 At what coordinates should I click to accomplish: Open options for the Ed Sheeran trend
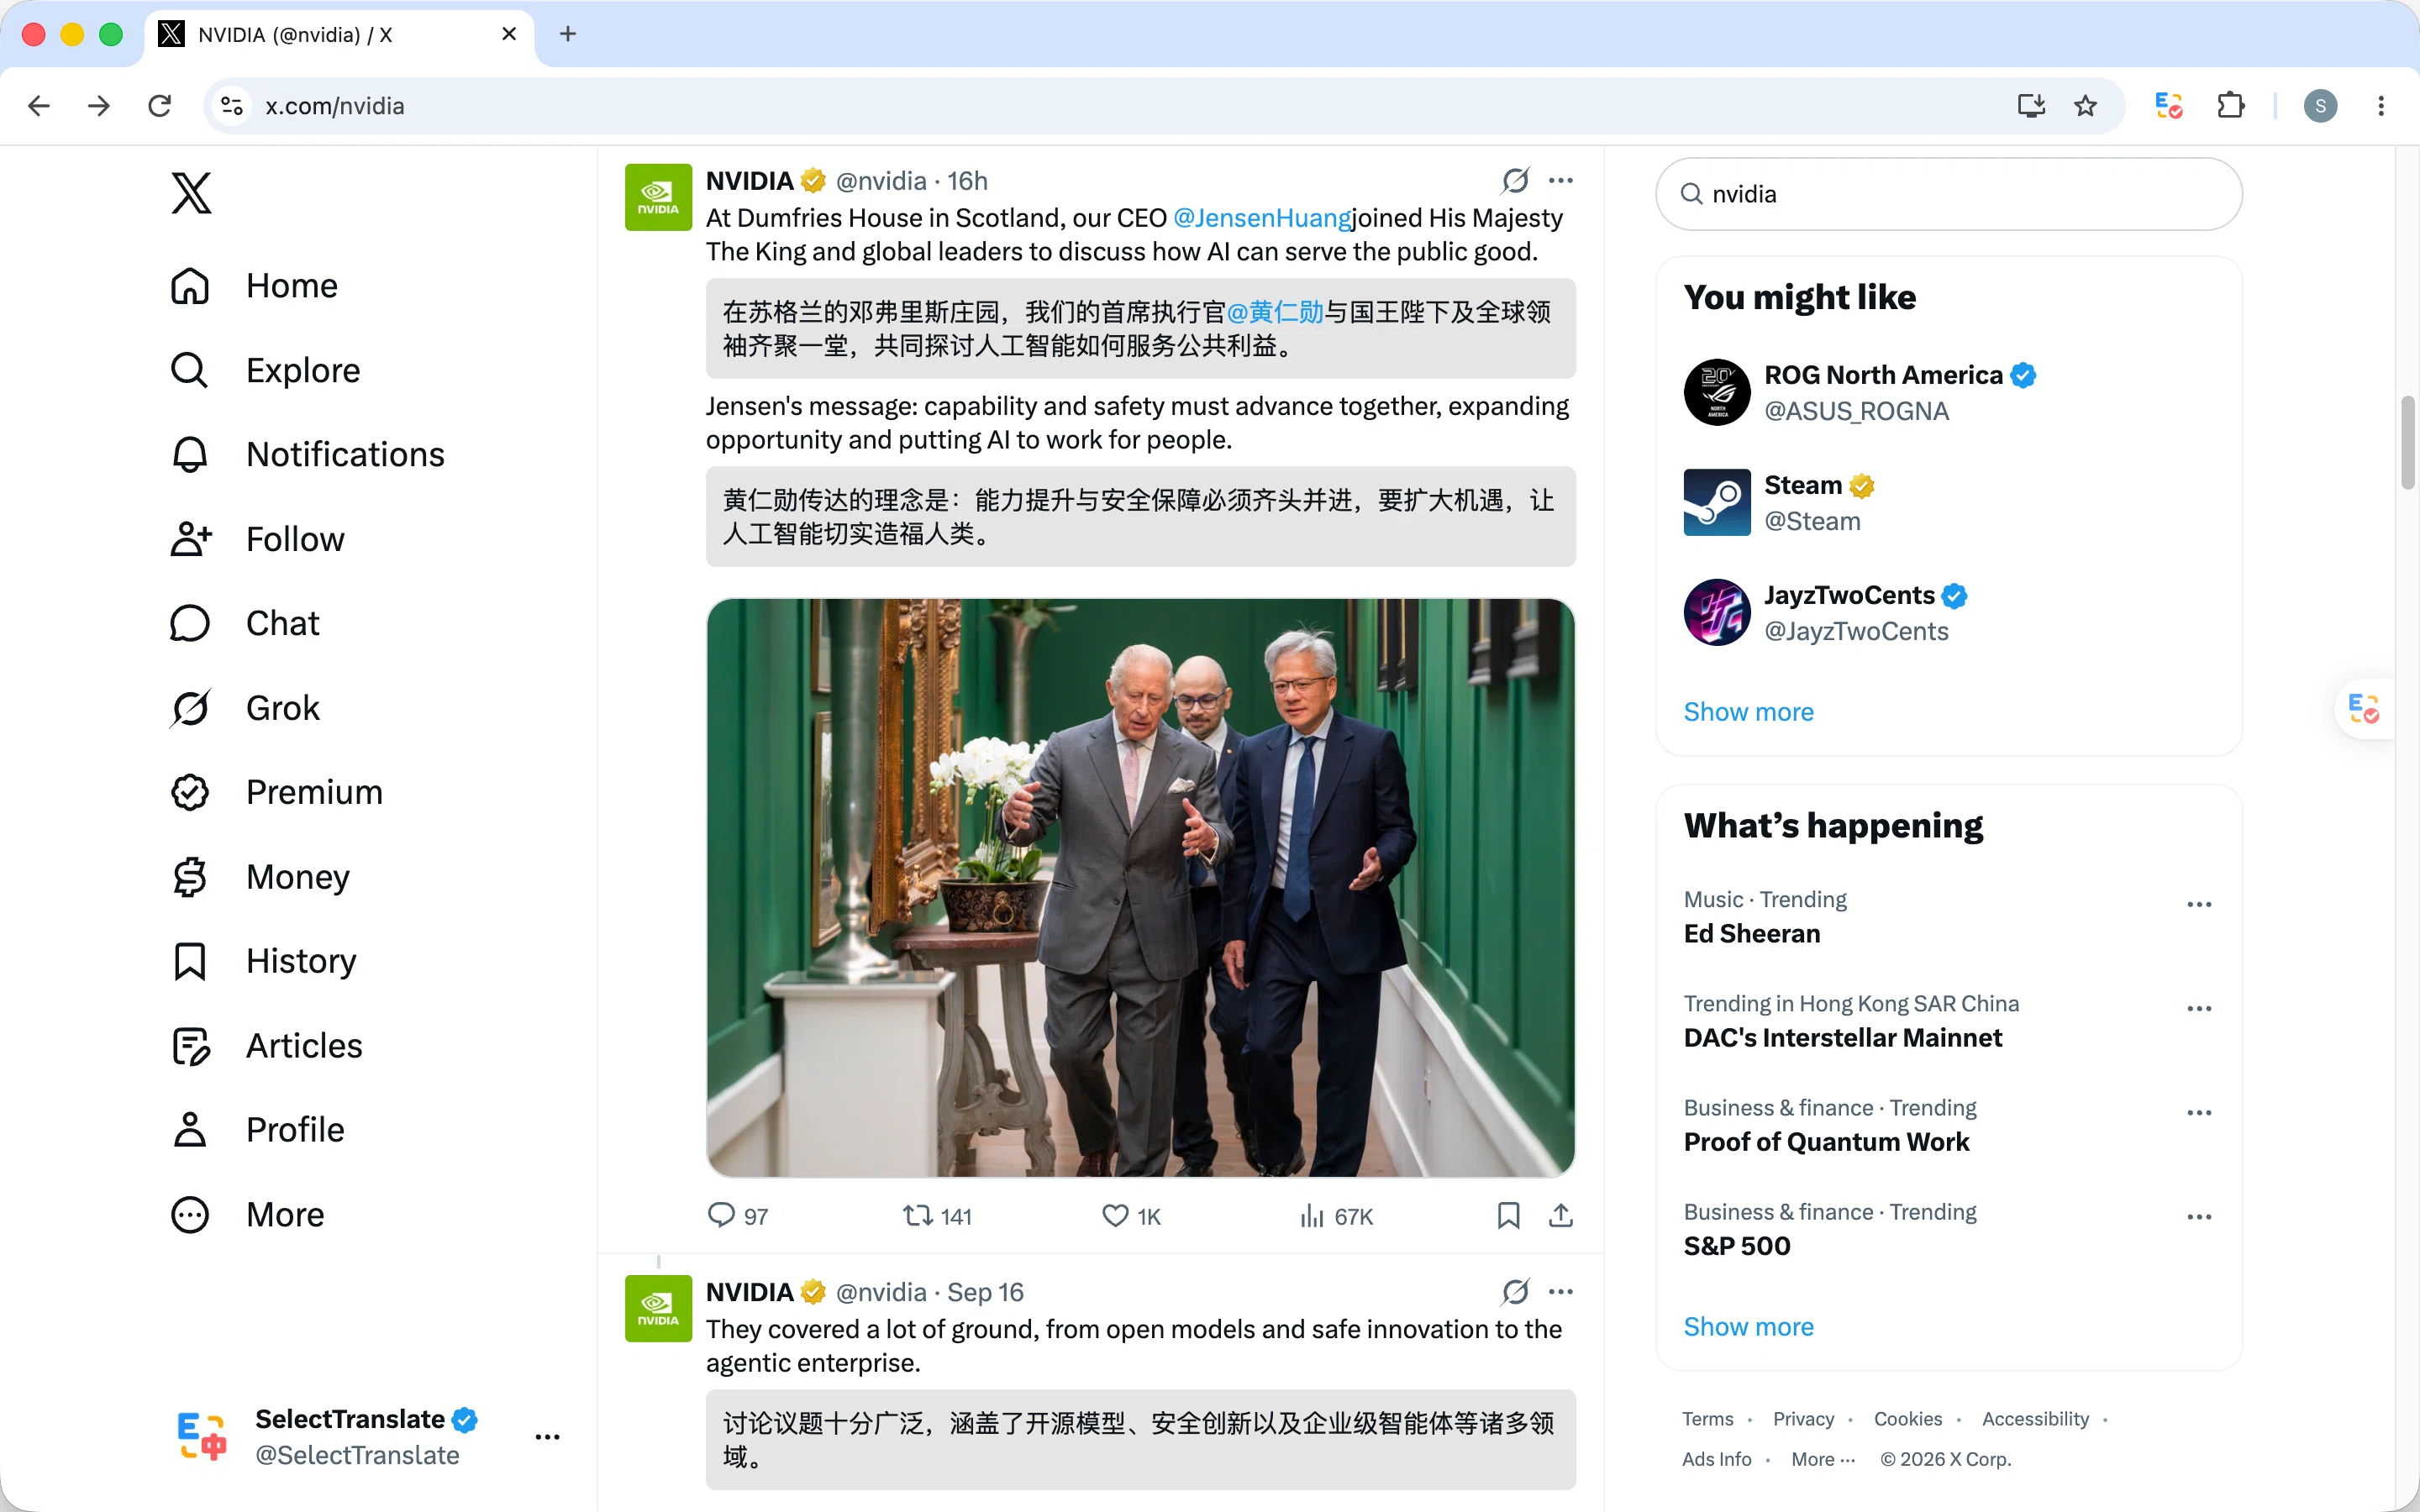coord(2199,904)
